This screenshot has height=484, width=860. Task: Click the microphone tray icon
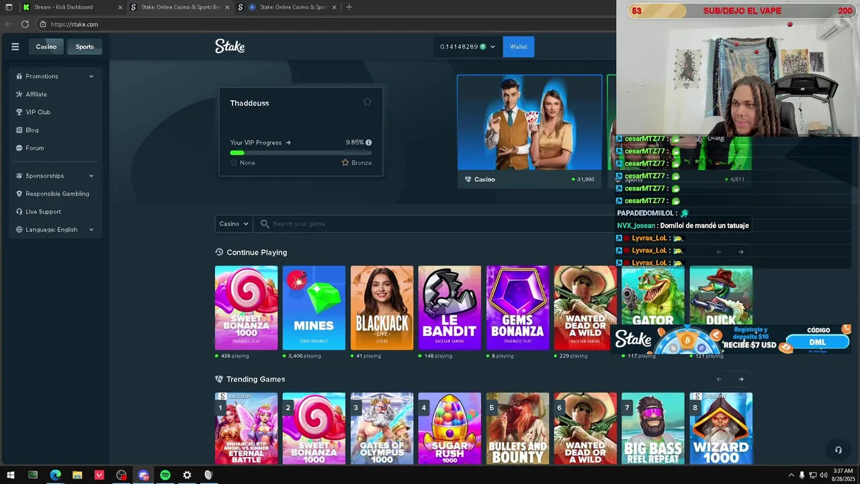pos(802,475)
